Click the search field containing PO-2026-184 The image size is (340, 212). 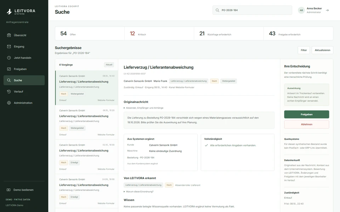[x=252, y=10]
